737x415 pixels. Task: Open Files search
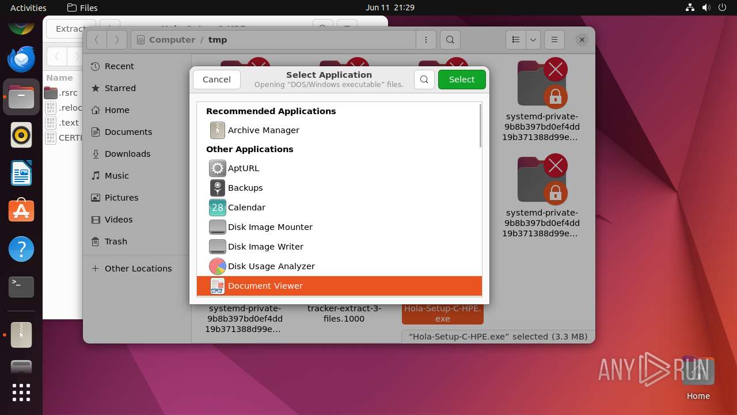(450, 40)
